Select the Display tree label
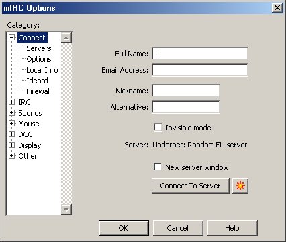This screenshot has width=286, height=242. pos(30,145)
